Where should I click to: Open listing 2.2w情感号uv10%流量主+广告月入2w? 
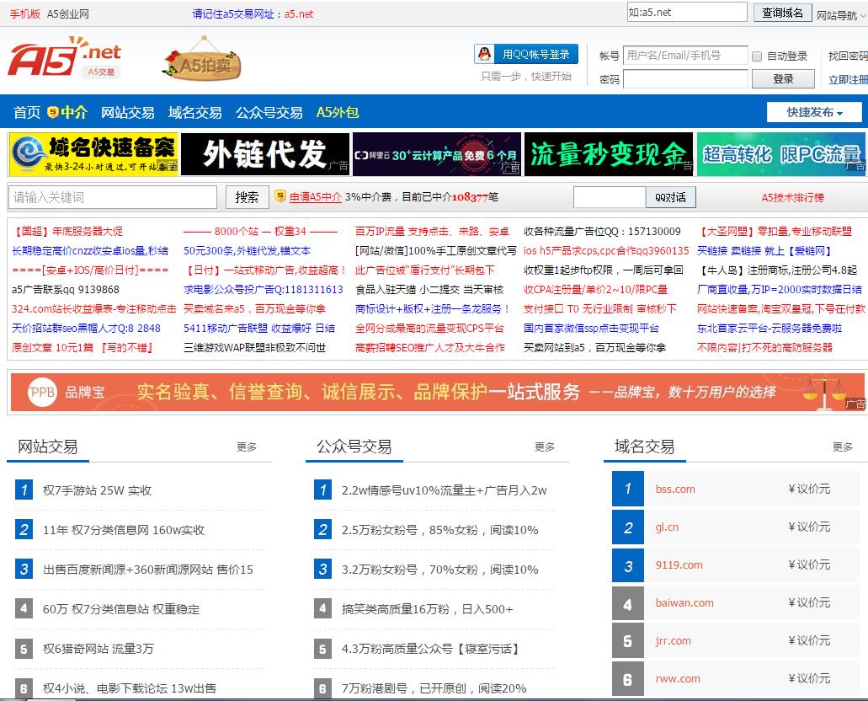pyautogui.click(x=444, y=490)
